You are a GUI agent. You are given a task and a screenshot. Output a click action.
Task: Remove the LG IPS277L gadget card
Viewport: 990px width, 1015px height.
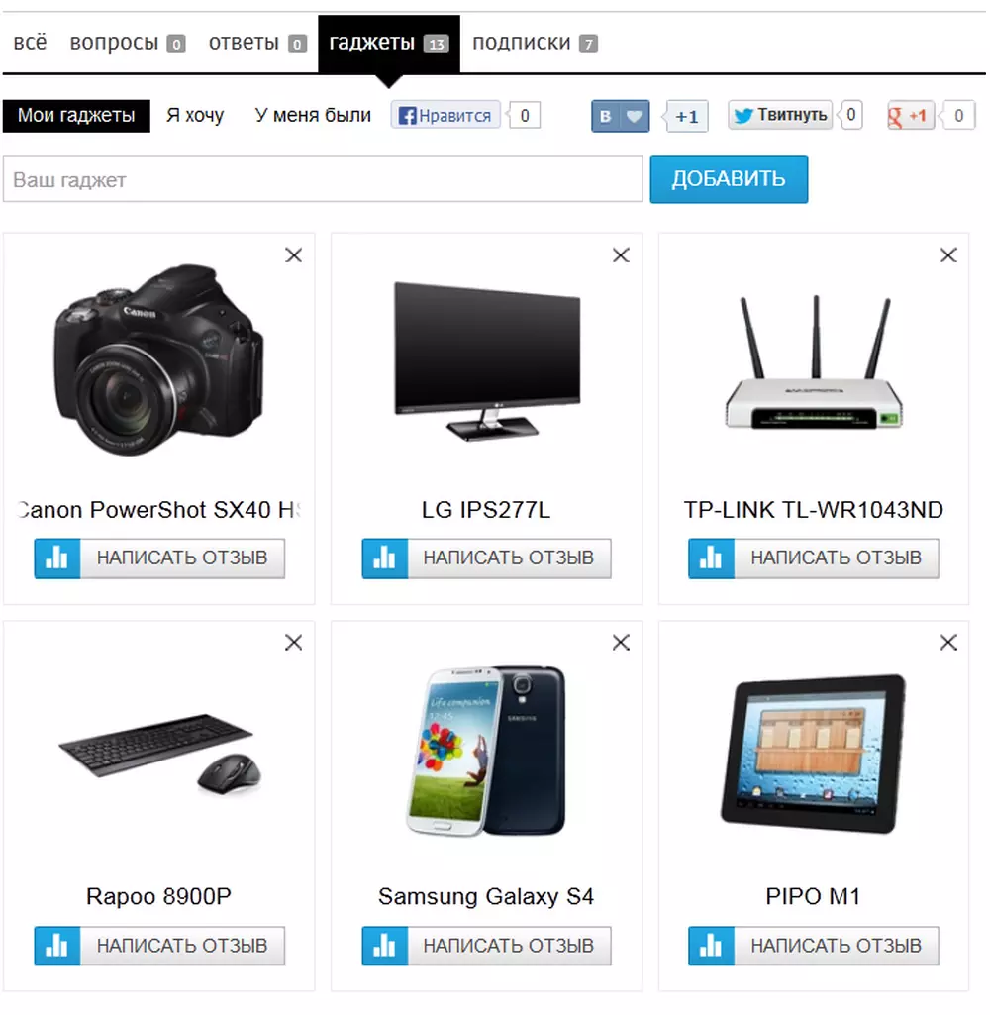coord(621,255)
